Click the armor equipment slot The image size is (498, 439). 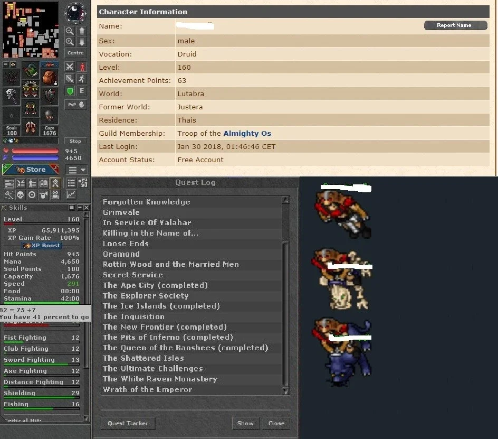point(31,89)
